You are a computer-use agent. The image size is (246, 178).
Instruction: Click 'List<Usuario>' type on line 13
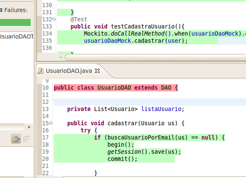[x=116, y=109]
